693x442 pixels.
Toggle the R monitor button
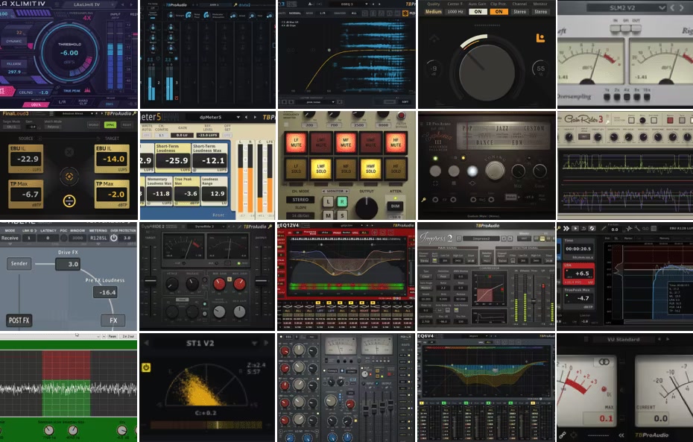point(341,201)
